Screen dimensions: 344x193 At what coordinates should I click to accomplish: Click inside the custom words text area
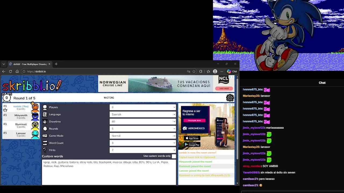coord(109,172)
